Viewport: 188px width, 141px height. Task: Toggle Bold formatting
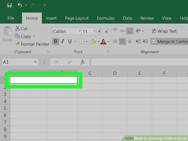(x=56, y=41)
